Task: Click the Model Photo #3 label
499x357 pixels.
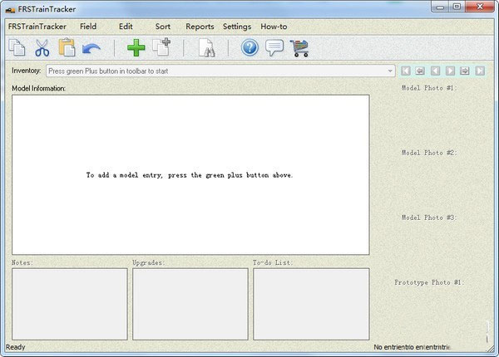Action: click(428, 218)
